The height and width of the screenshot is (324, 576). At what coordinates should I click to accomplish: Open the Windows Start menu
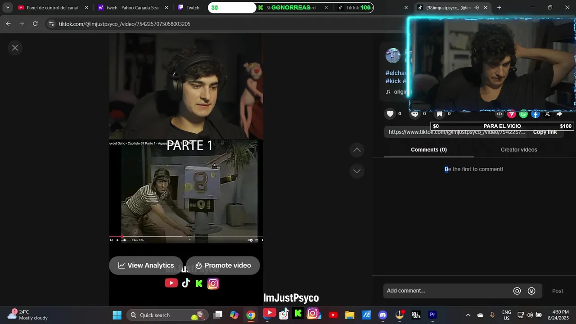[x=117, y=315]
